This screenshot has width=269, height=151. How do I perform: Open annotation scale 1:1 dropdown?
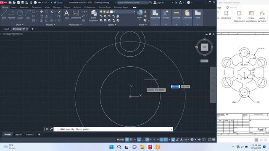click(x=187, y=140)
